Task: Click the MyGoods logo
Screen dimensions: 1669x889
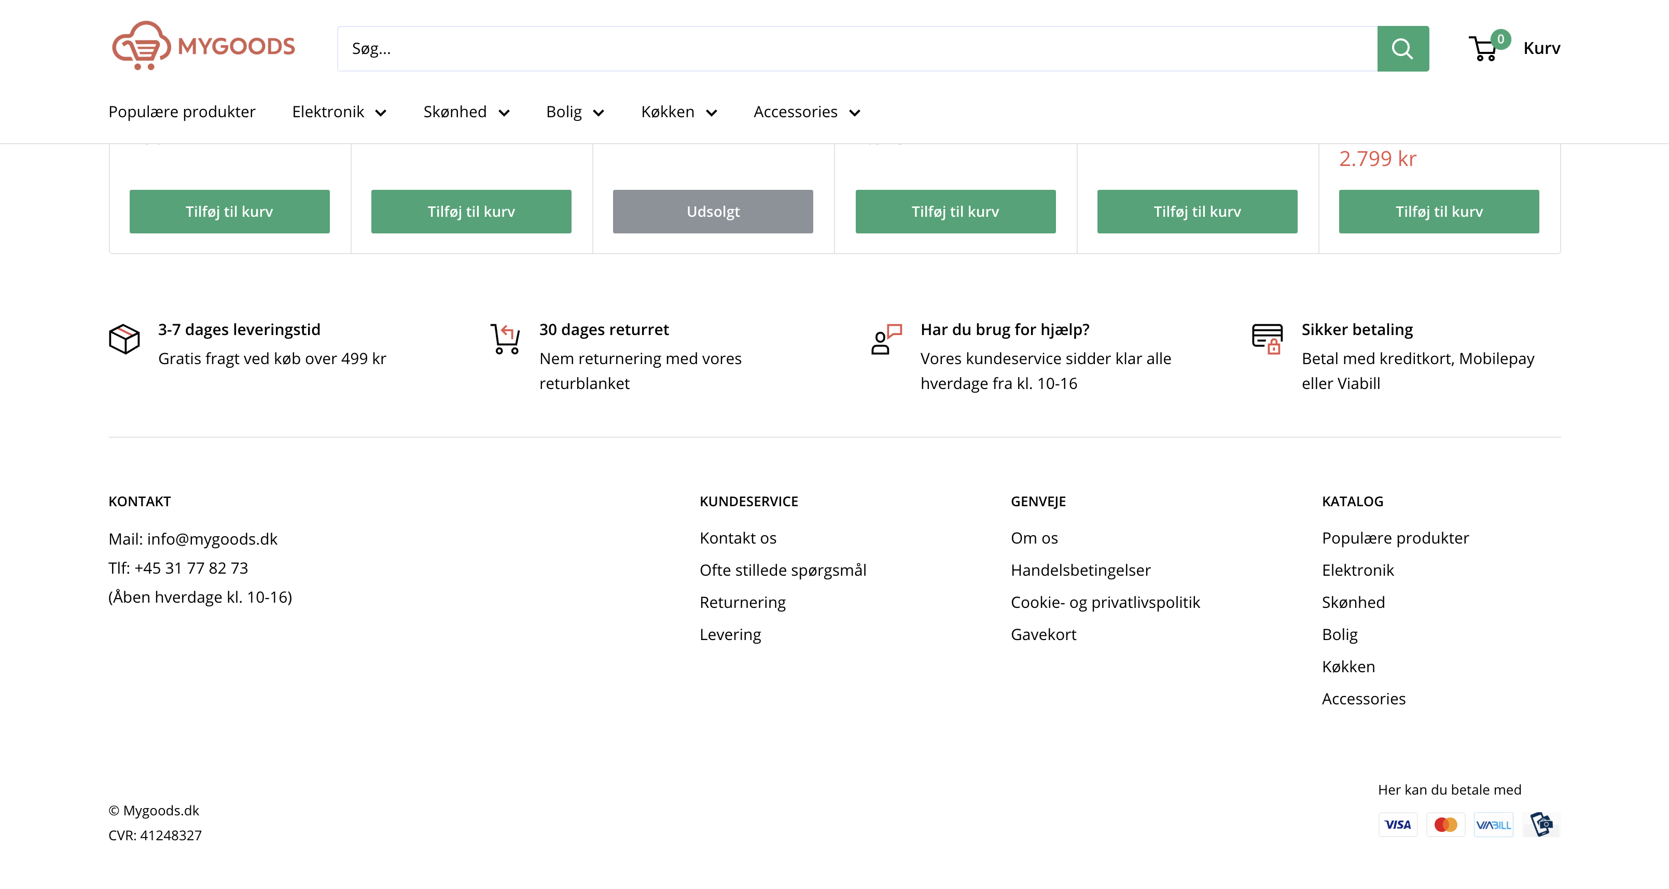Action: pyautogui.click(x=203, y=45)
